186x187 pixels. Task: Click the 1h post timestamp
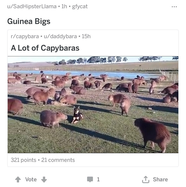(x=64, y=6)
